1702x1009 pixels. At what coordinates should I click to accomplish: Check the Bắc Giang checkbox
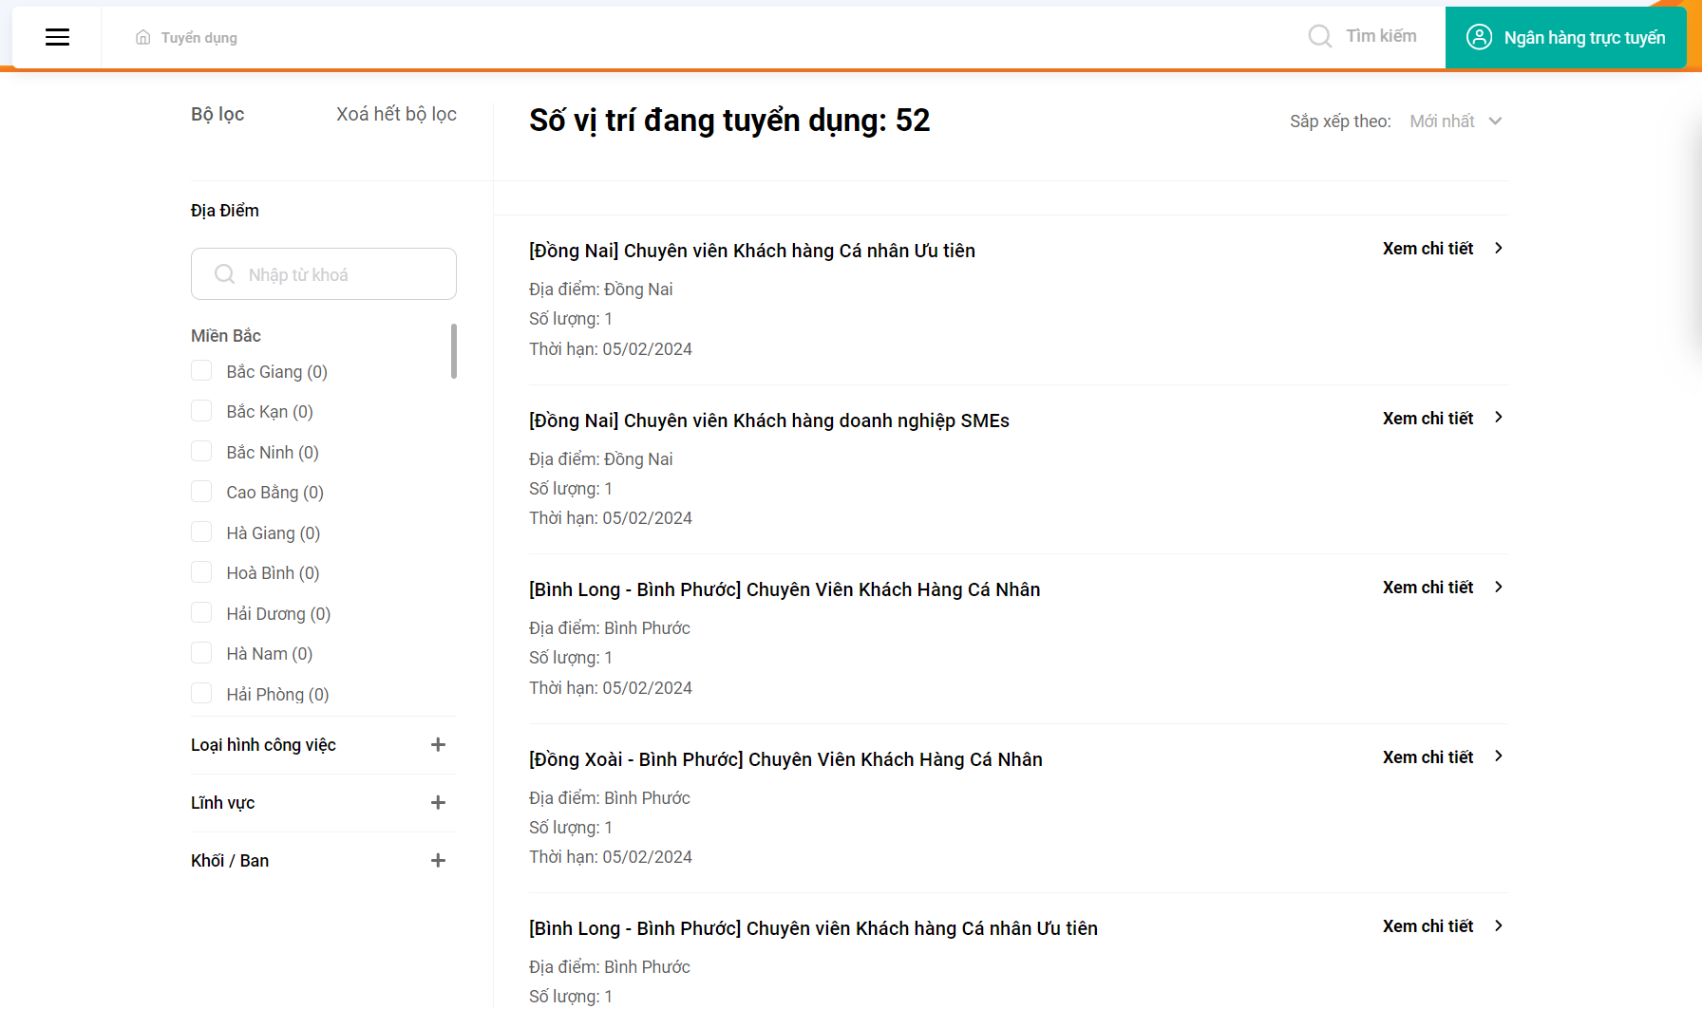point(201,370)
